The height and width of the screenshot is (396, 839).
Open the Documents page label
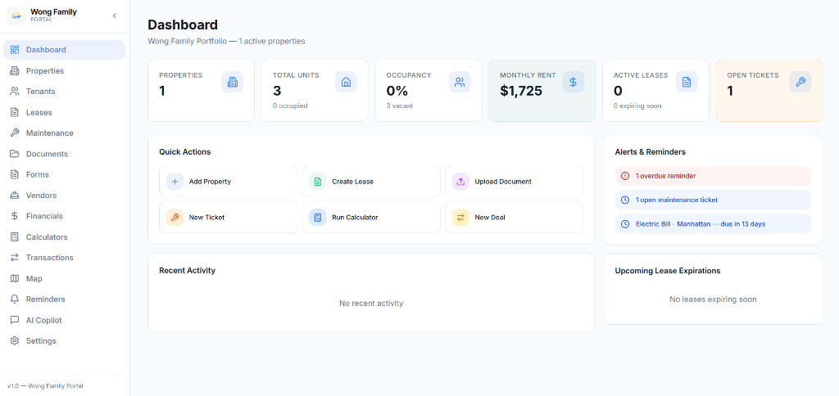[47, 154]
